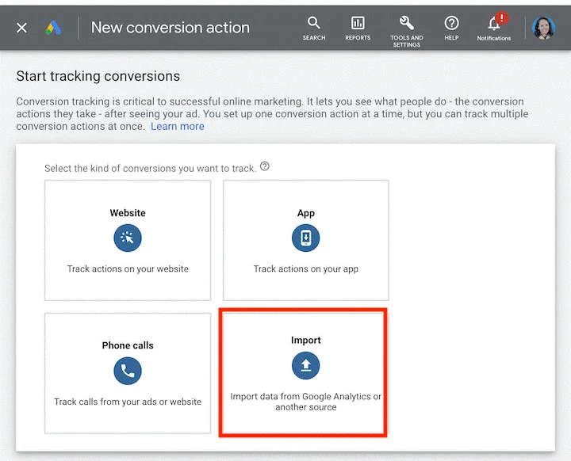Click the Website cursor icon

point(128,238)
